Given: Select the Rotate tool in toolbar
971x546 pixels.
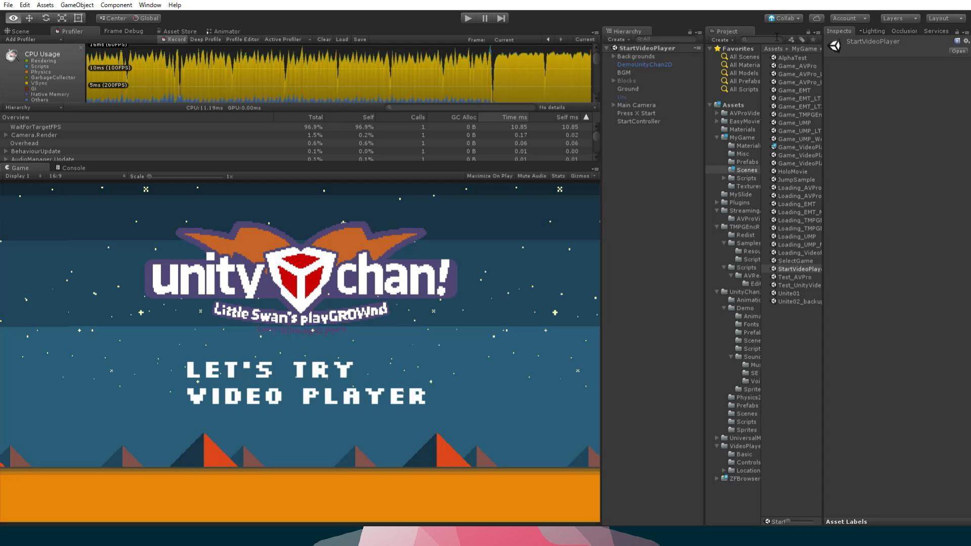Looking at the screenshot, I should (46, 18).
